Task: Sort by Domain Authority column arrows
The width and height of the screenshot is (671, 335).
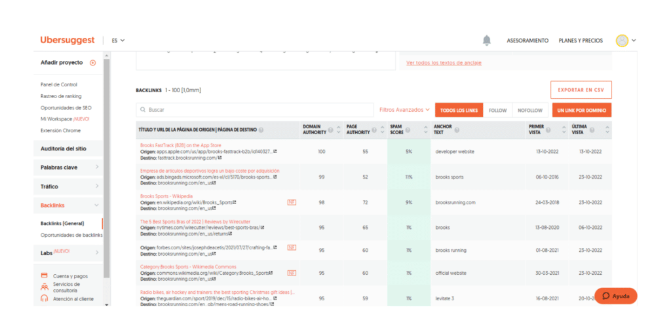Action: tap(339, 130)
